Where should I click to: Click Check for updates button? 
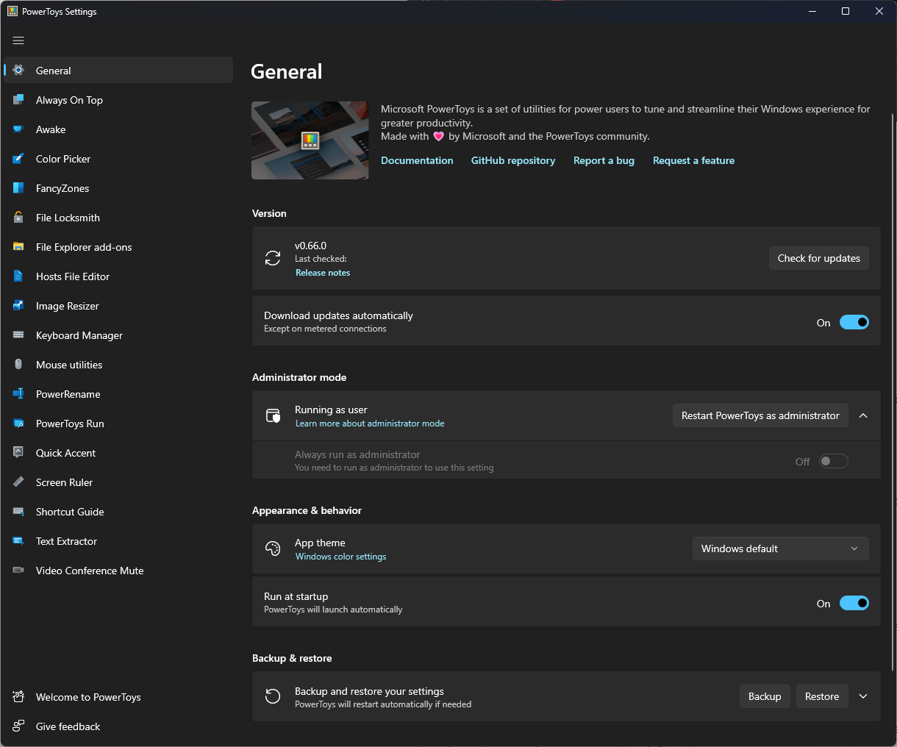point(818,258)
